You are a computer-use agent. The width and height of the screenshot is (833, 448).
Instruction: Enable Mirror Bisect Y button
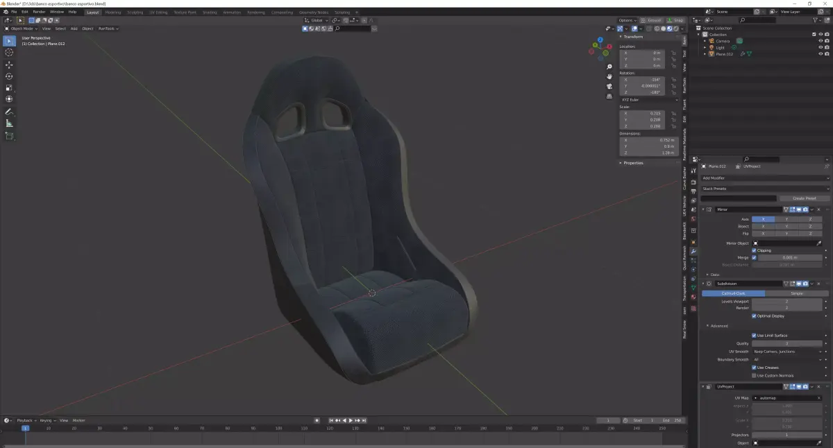click(x=787, y=226)
